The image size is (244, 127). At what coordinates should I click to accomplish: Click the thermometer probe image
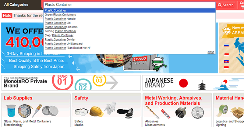point(37,111)
